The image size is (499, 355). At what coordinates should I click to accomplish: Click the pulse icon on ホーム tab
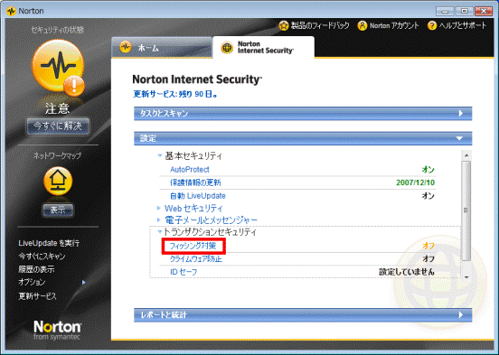pos(126,48)
